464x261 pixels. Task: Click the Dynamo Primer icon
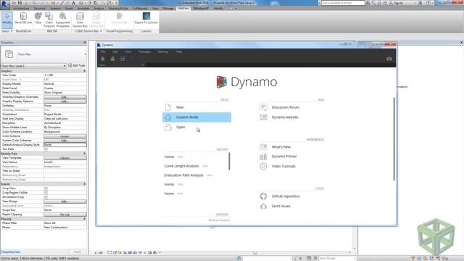click(263, 157)
